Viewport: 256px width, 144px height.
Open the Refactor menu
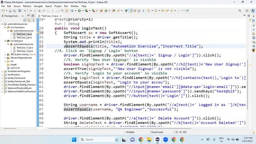tap(27, 6)
